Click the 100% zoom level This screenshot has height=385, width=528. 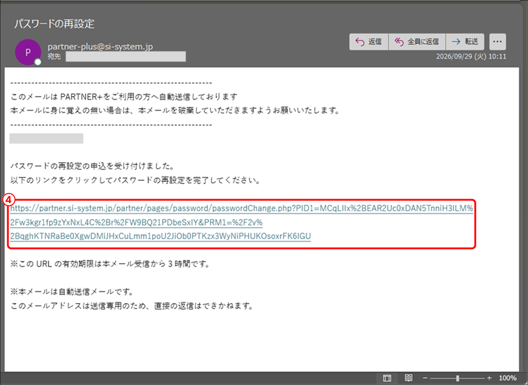508,378
